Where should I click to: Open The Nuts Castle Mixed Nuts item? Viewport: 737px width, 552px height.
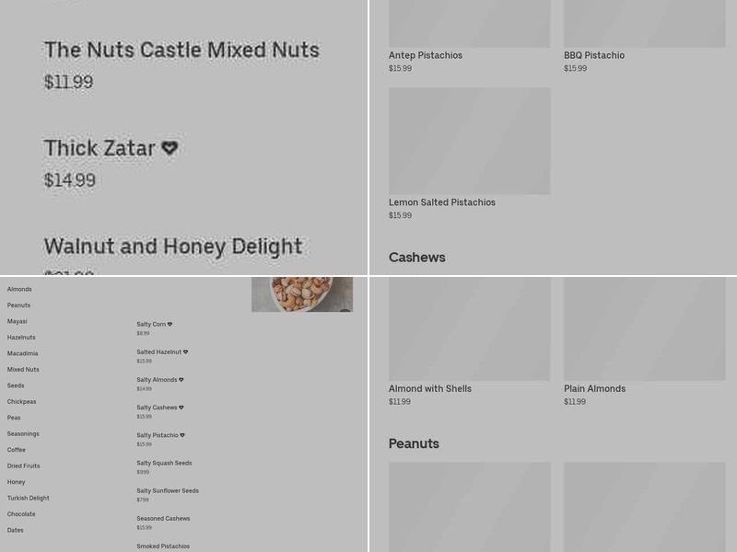[181, 50]
